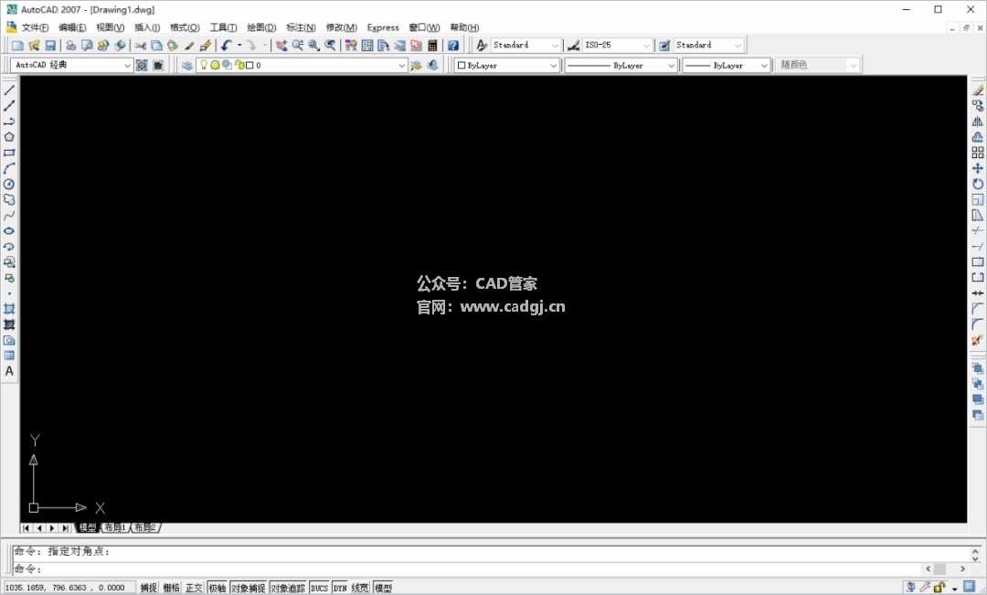The height and width of the screenshot is (595, 987).
Task: Select the Polygon draw tool
Action: [x=9, y=137]
